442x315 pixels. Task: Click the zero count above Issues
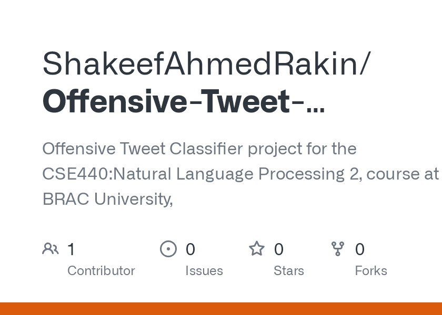pos(190,249)
